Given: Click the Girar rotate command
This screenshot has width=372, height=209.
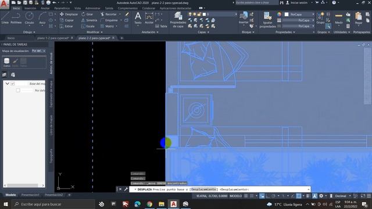Looking at the screenshot, I should click(x=87, y=14).
